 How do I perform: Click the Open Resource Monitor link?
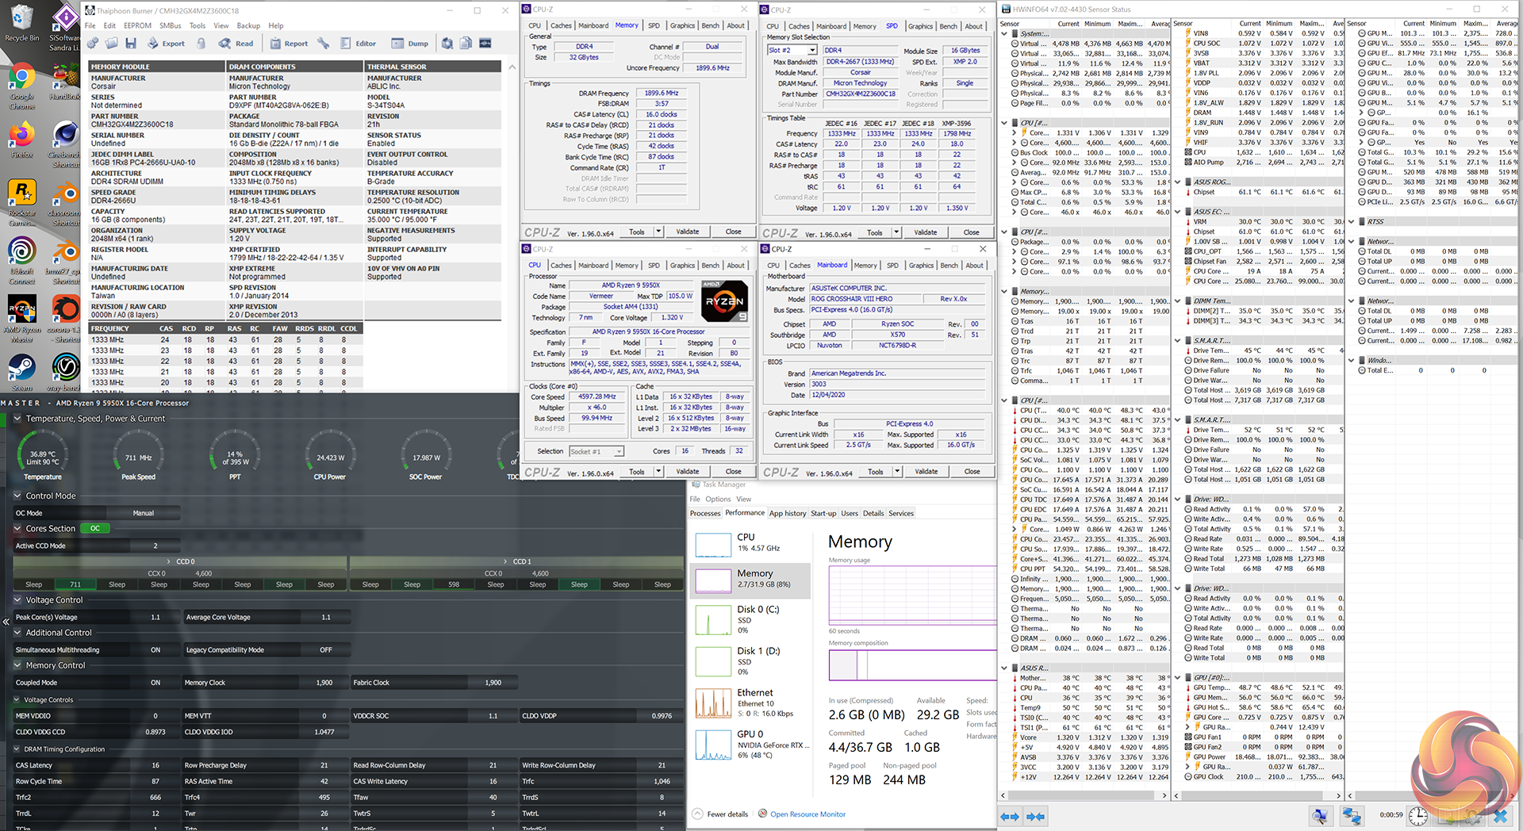coord(808,814)
